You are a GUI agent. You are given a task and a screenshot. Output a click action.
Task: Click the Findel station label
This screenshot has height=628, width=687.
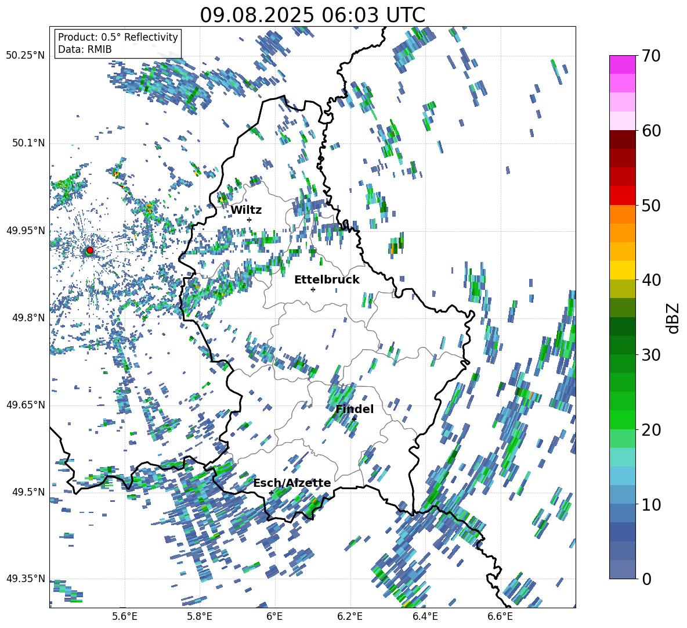point(355,409)
